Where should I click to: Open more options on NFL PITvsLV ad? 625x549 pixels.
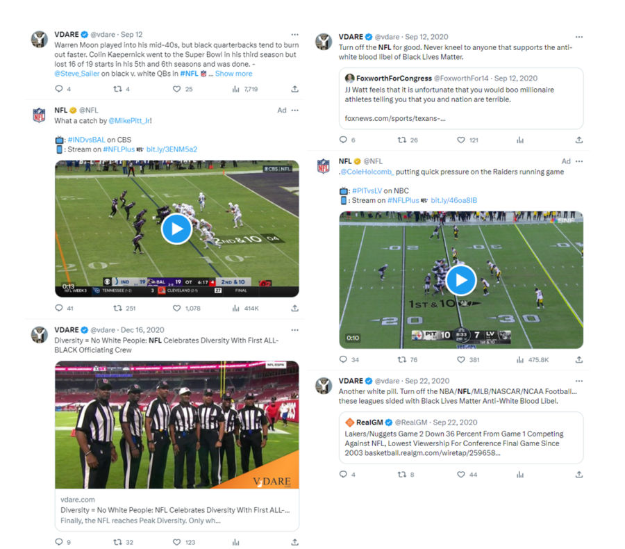click(578, 161)
